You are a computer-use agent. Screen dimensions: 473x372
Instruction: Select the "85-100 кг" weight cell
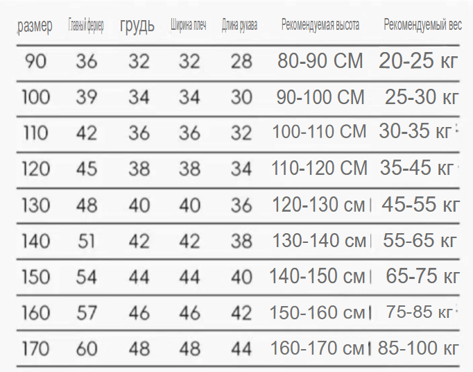(418, 348)
